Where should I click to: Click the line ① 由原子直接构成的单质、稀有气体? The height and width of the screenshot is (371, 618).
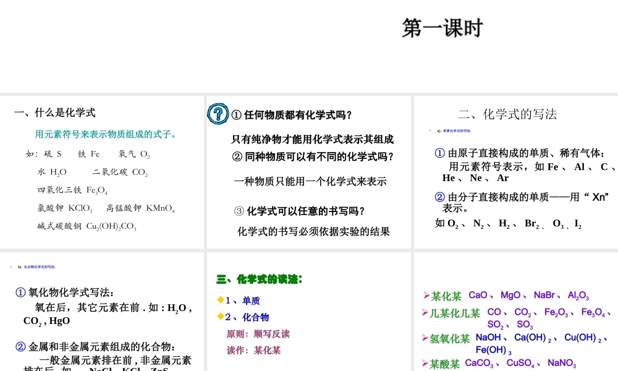click(x=520, y=153)
